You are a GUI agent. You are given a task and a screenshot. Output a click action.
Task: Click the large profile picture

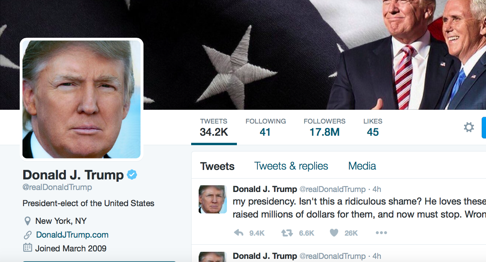click(x=82, y=99)
